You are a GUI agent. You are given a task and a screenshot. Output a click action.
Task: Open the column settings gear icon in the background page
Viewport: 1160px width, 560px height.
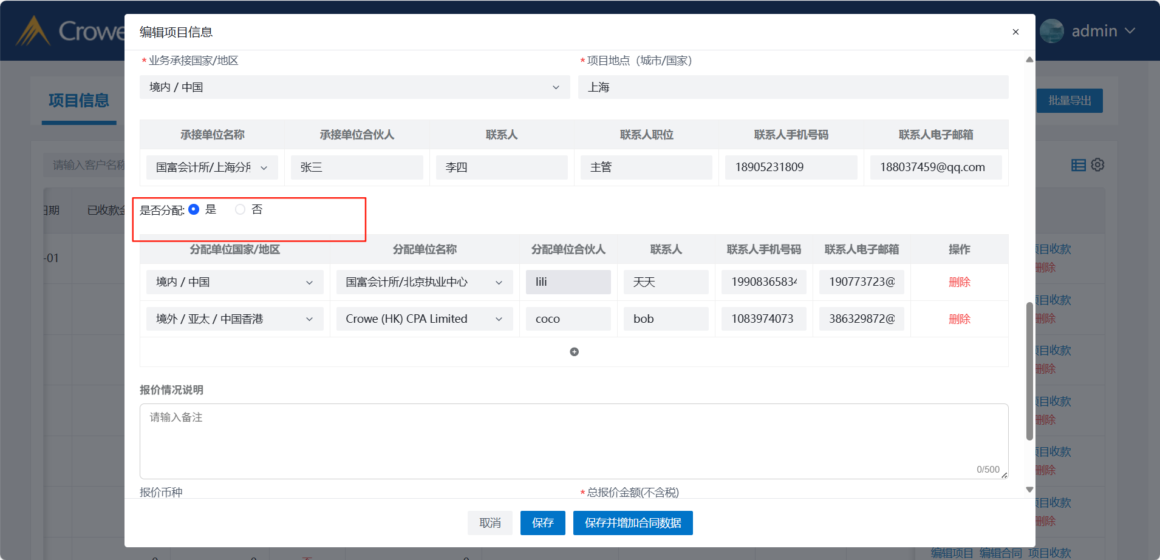coord(1097,165)
